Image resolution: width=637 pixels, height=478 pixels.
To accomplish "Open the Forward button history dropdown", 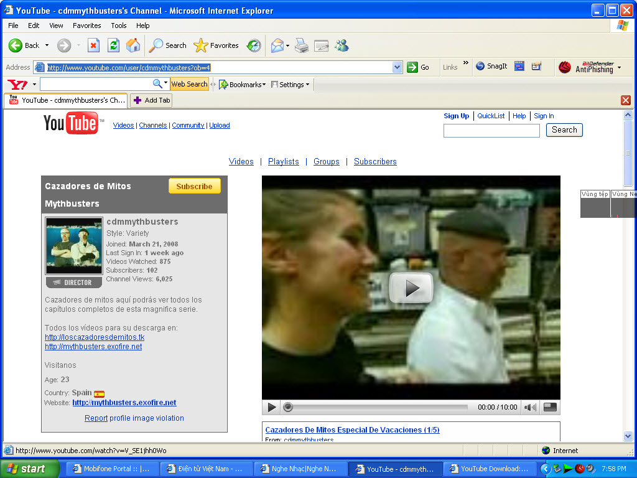I will (79, 45).
